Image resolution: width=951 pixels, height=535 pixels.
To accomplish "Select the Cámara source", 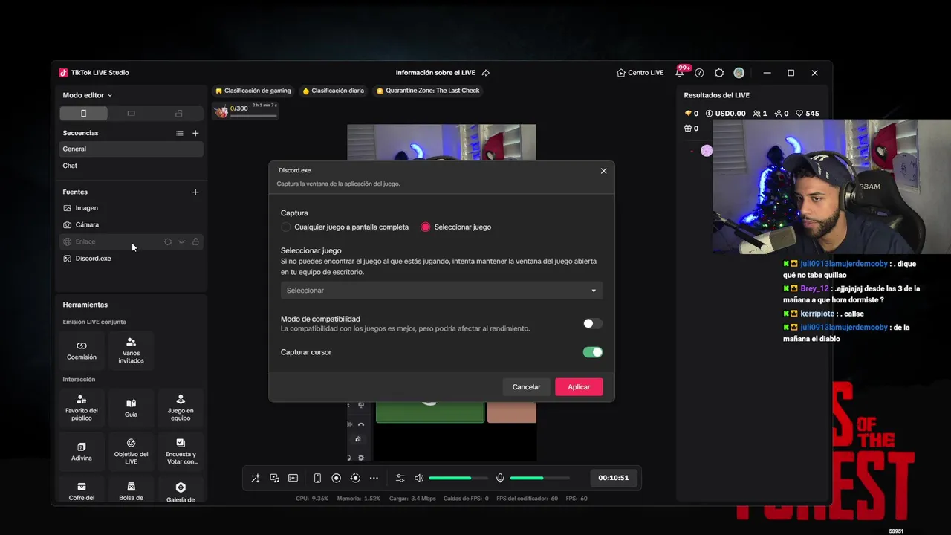I will (x=131, y=224).
